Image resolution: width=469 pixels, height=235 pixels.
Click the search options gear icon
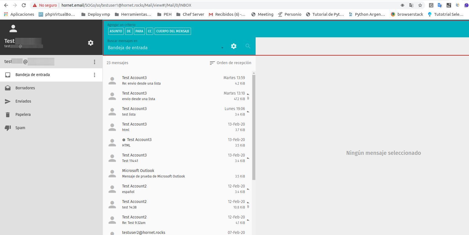[234, 46]
